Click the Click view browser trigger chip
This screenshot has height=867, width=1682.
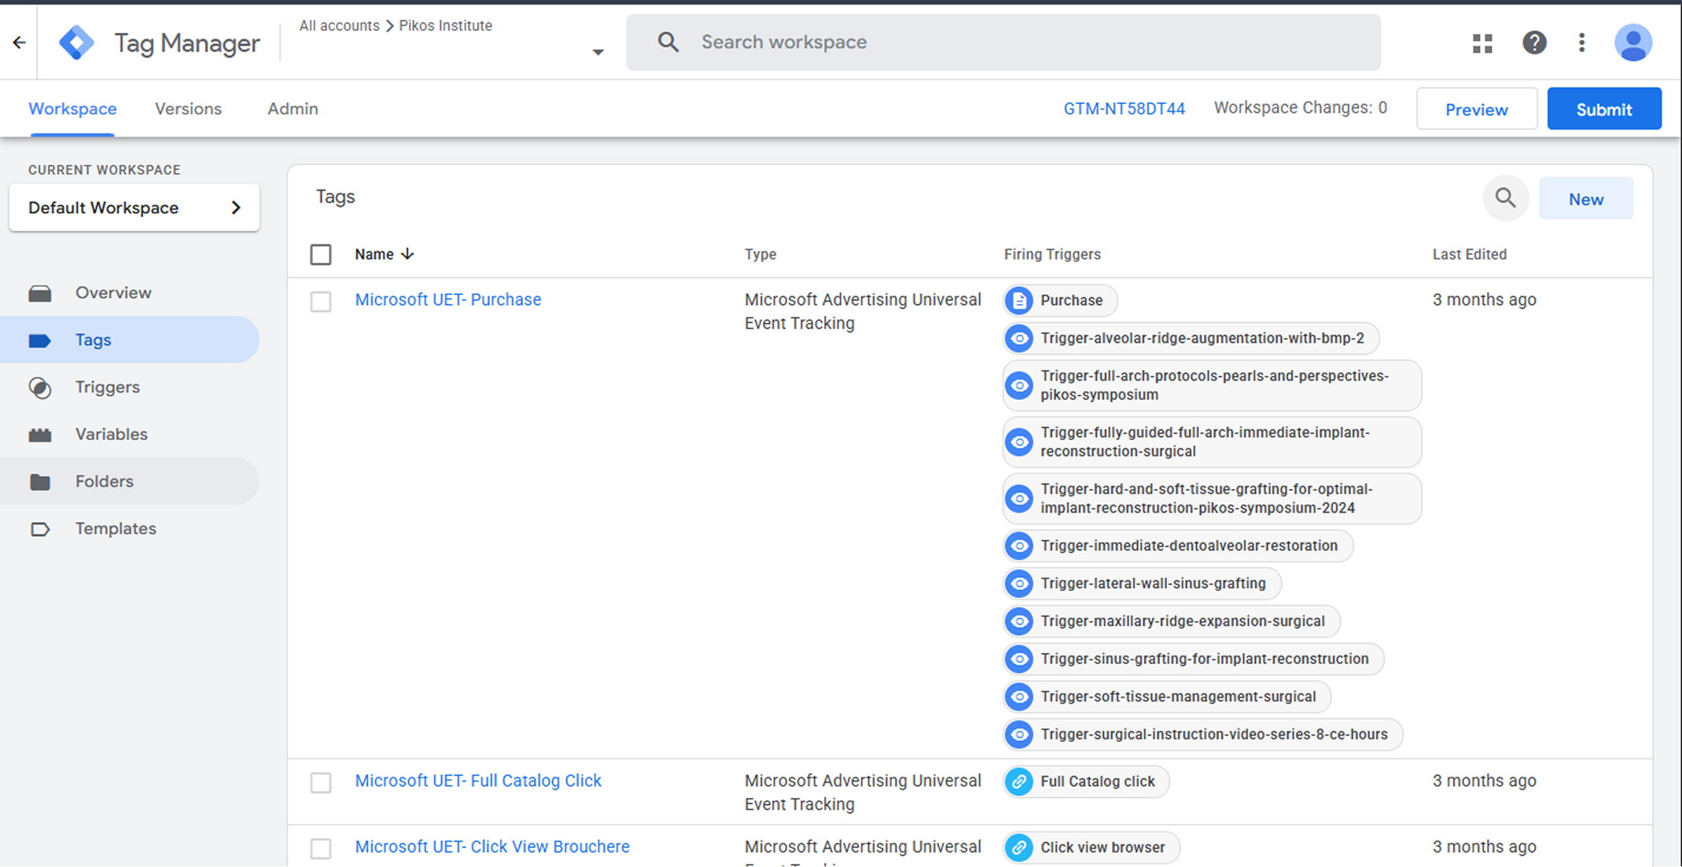point(1091,847)
